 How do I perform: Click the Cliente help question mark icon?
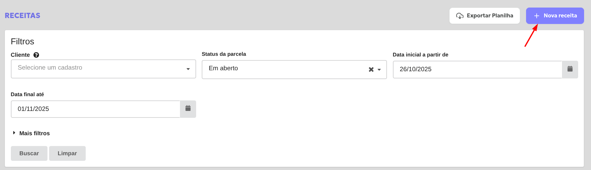(36, 55)
